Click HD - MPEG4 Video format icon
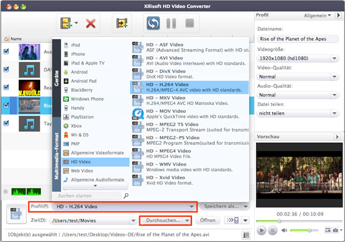The width and height of the screenshot is (345, 242). pyautogui.click(x=138, y=154)
